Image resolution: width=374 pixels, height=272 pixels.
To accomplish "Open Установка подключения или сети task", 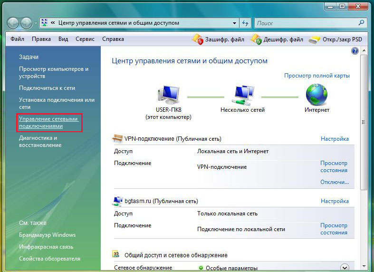I will pyautogui.click(x=57, y=103).
